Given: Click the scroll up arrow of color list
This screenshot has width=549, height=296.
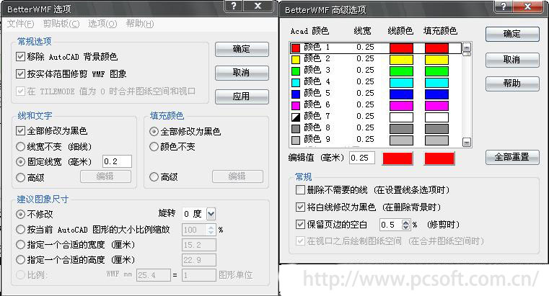Looking at the screenshot, I should [x=466, y=48].
